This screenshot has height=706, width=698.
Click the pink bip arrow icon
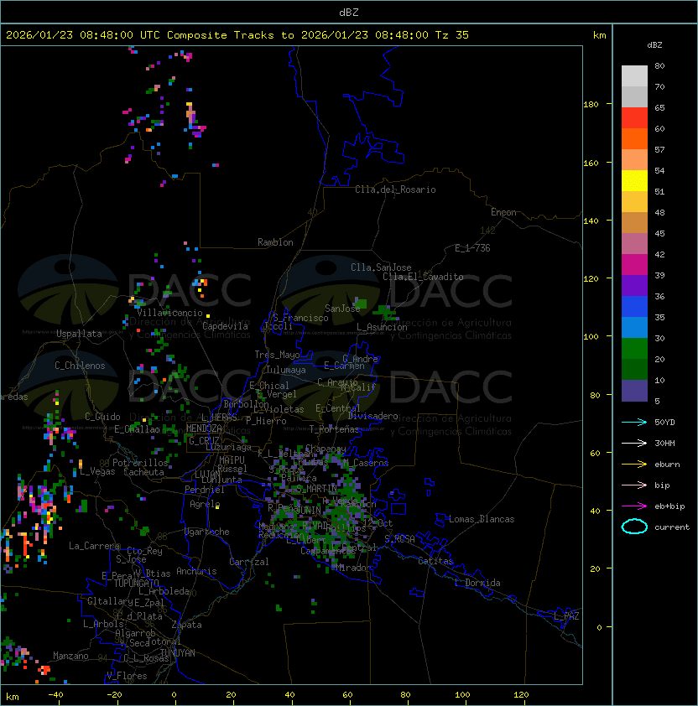(x=634, y=485)
